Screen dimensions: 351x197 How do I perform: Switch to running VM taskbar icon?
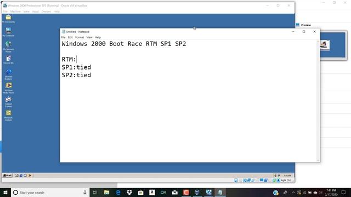click(208, 193)
